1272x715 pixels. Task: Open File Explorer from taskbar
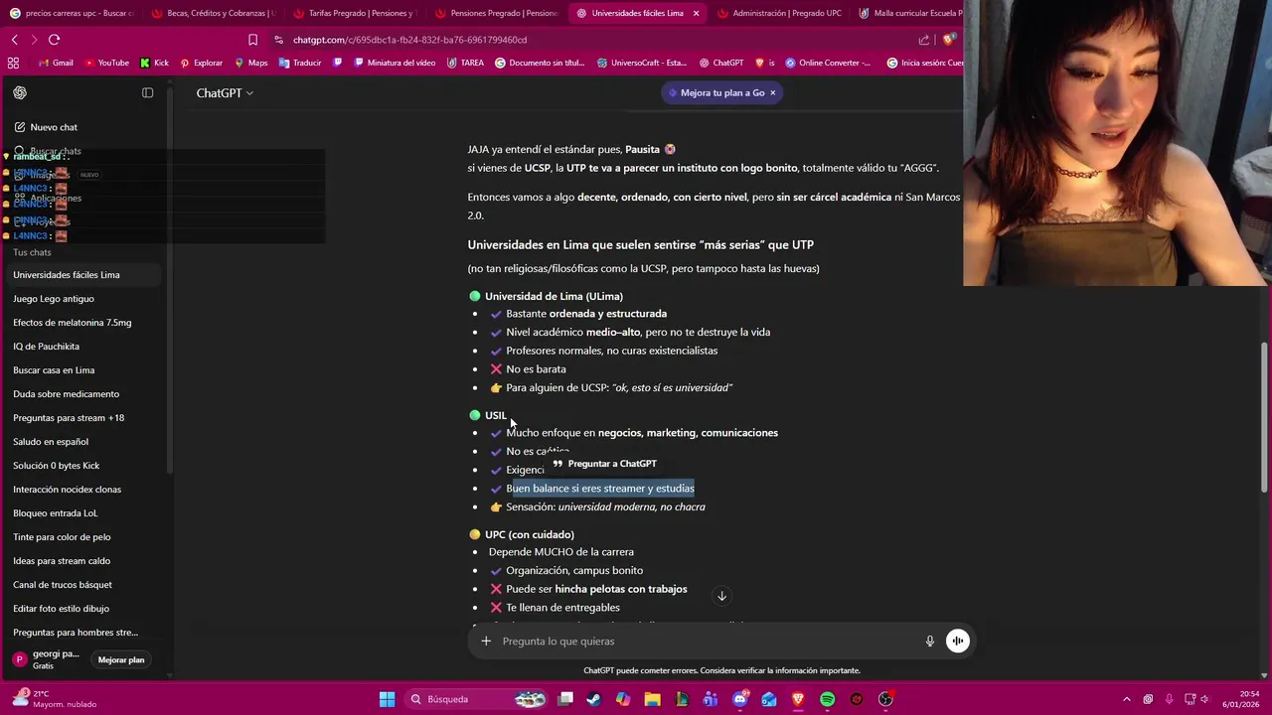coord(652,699)
